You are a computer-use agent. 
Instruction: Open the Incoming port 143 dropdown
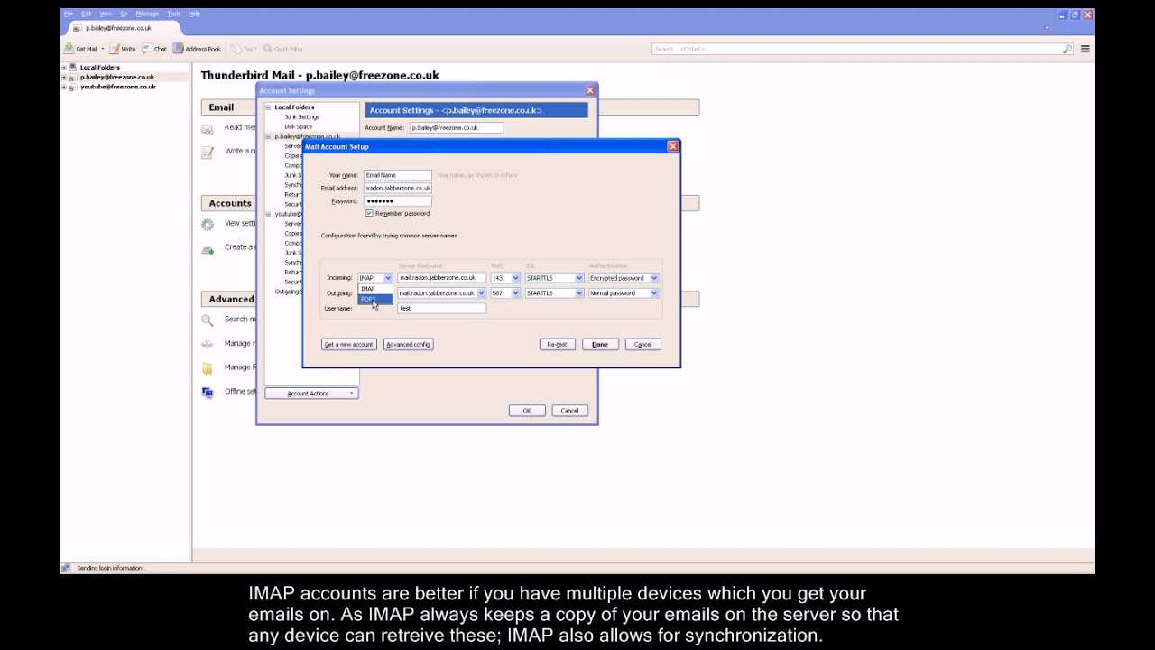[x=516, y=278]
